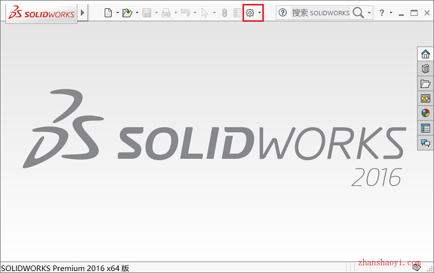
Task: Close the SOLIDWORKS window
Action: point(427,13)
